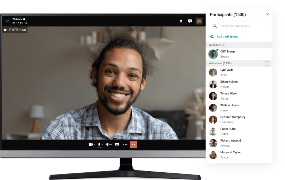Open Attendees section options menu

click(x=267, y=63)
